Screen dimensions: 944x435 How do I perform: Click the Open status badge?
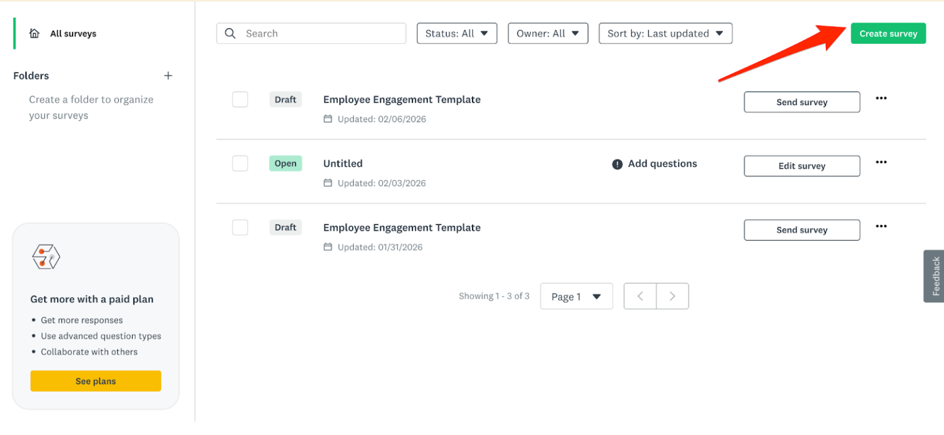(285, 163)
